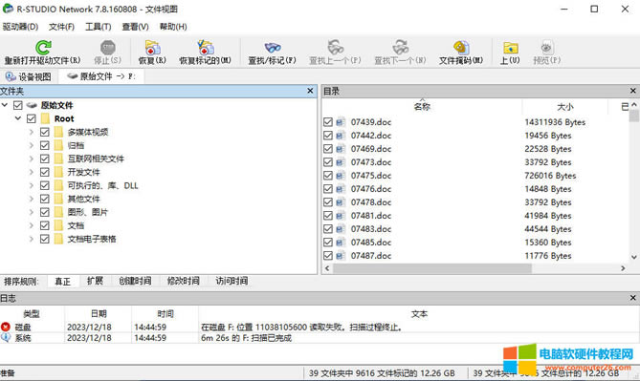Expand the 可执行的、库、DLL folder
This screenshot has width=640, height=381.
point(32,185)
